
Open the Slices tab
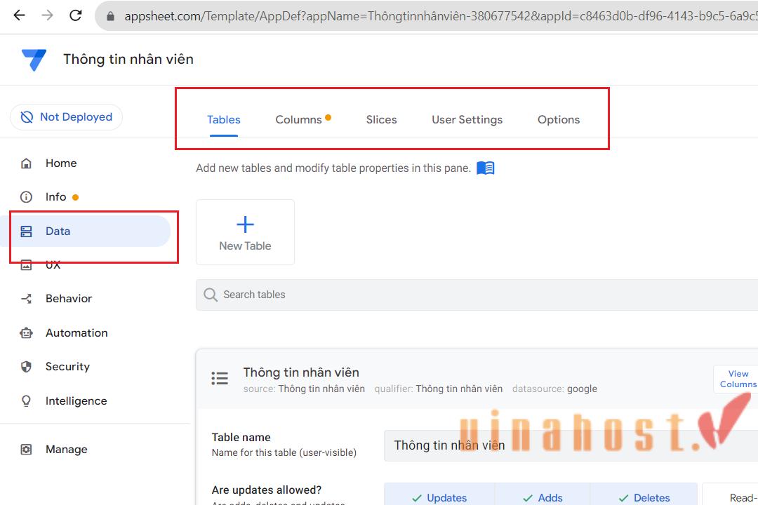pos(381,120)
